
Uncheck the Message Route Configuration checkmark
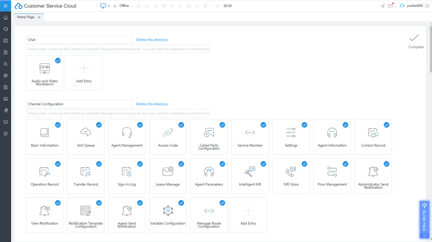222,203
